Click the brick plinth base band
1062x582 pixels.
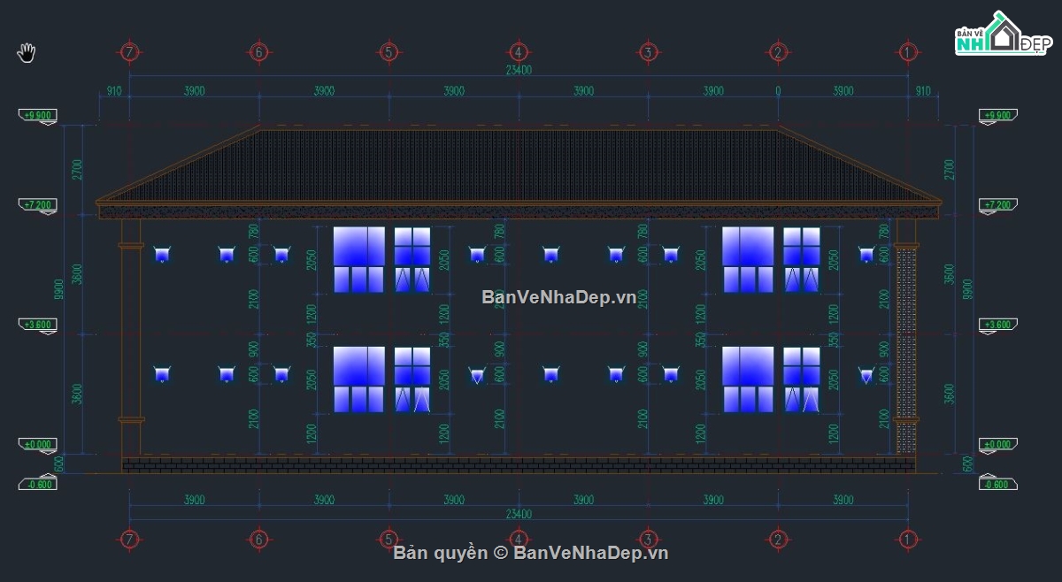(x=519, y=464)
